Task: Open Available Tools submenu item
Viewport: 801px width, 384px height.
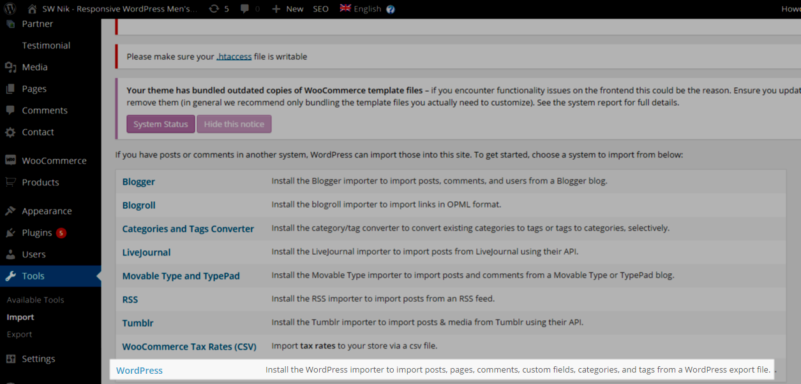Action: coord(36,300)
